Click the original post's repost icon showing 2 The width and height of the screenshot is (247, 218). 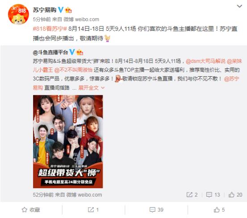192,195
